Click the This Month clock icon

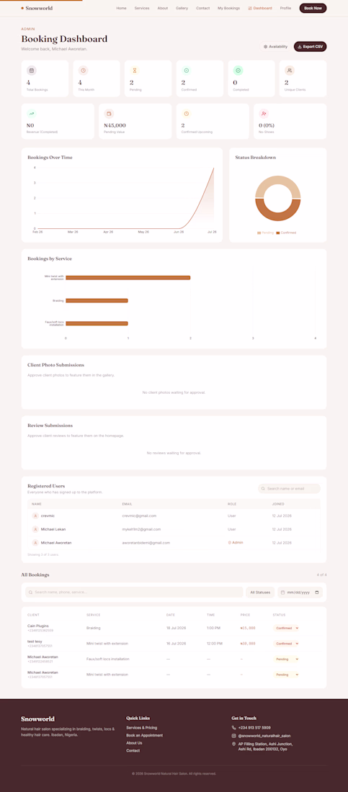point(83,71)
